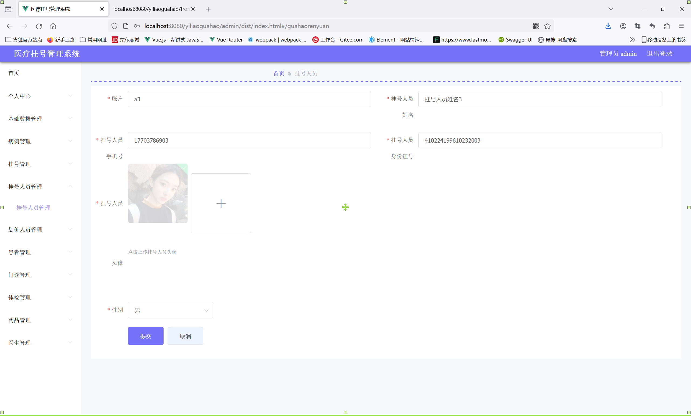Image resolution: width=691 pixels, height=416 pixels.
Task: Click the 取消 cancel button
Action: click(185, 336)
